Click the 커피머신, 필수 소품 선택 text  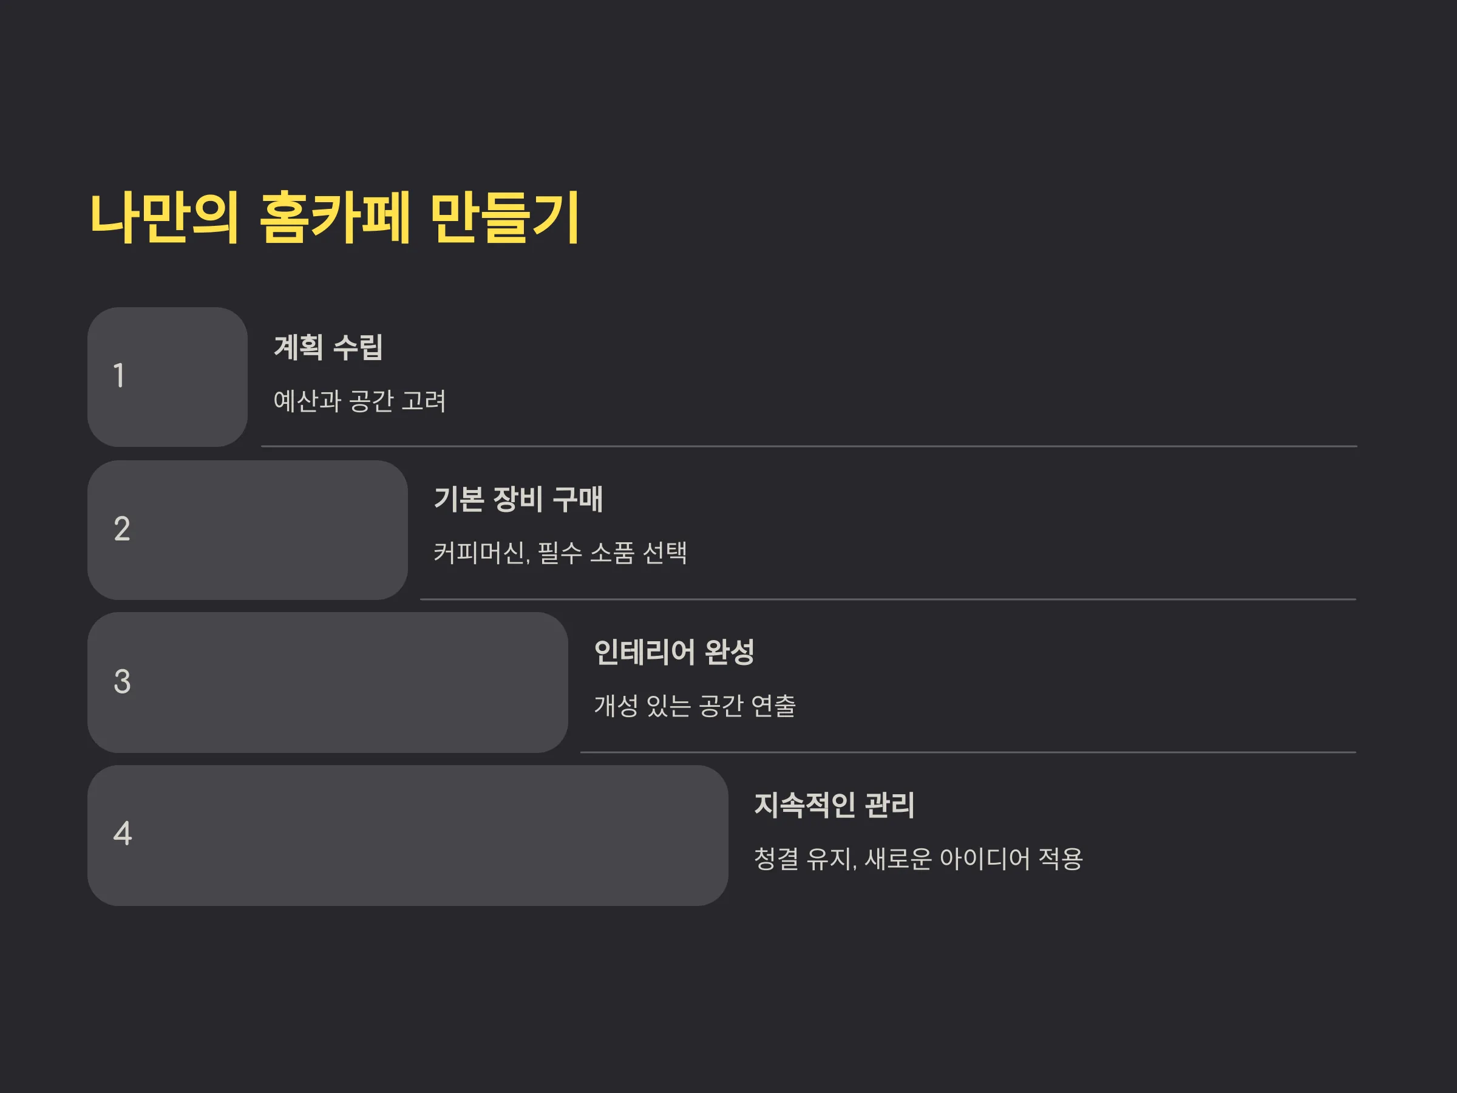[x=560, y=553]
